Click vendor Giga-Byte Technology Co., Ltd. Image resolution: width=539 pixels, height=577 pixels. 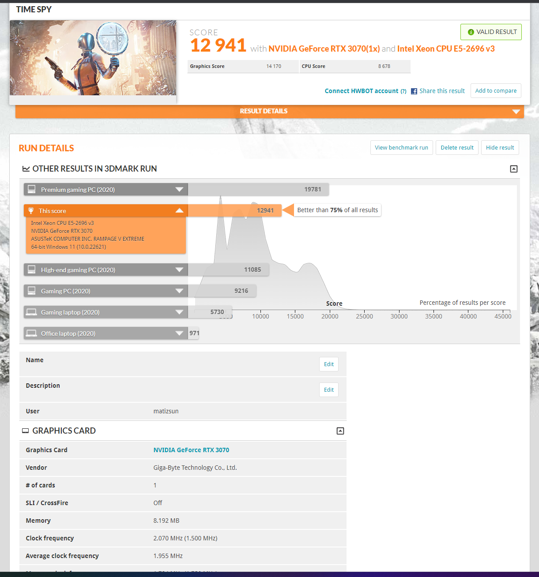(x=195, y=468)
